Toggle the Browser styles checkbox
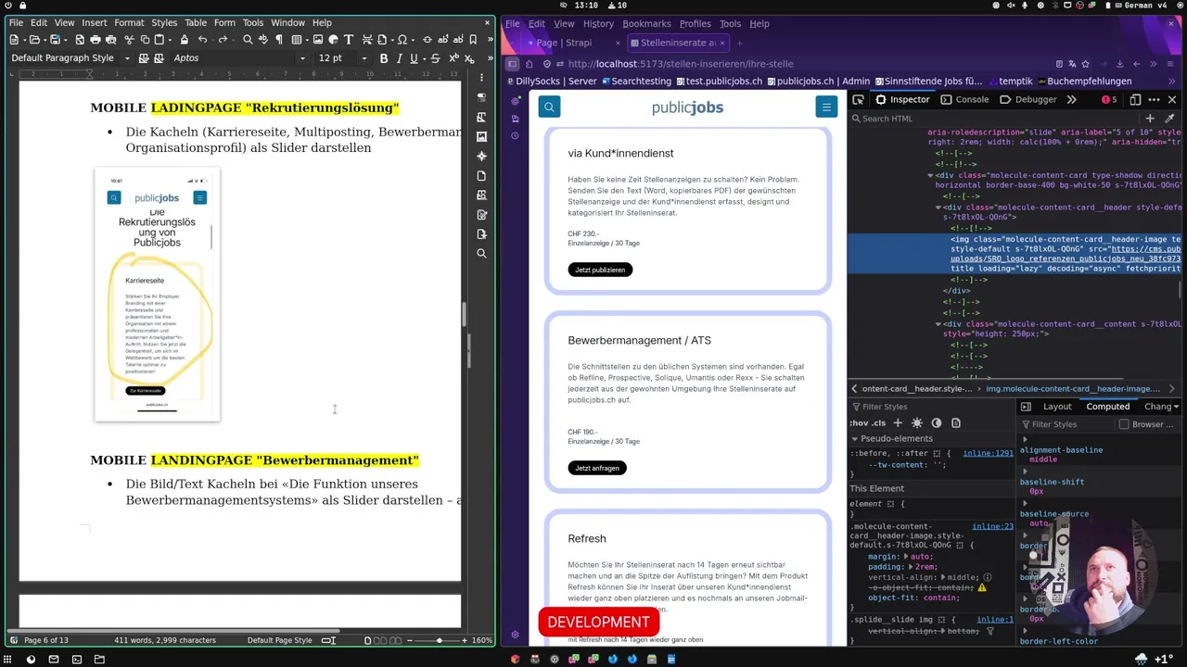Image resolution: width=1187 pixels, height=667 pixels. [1124, 424]
